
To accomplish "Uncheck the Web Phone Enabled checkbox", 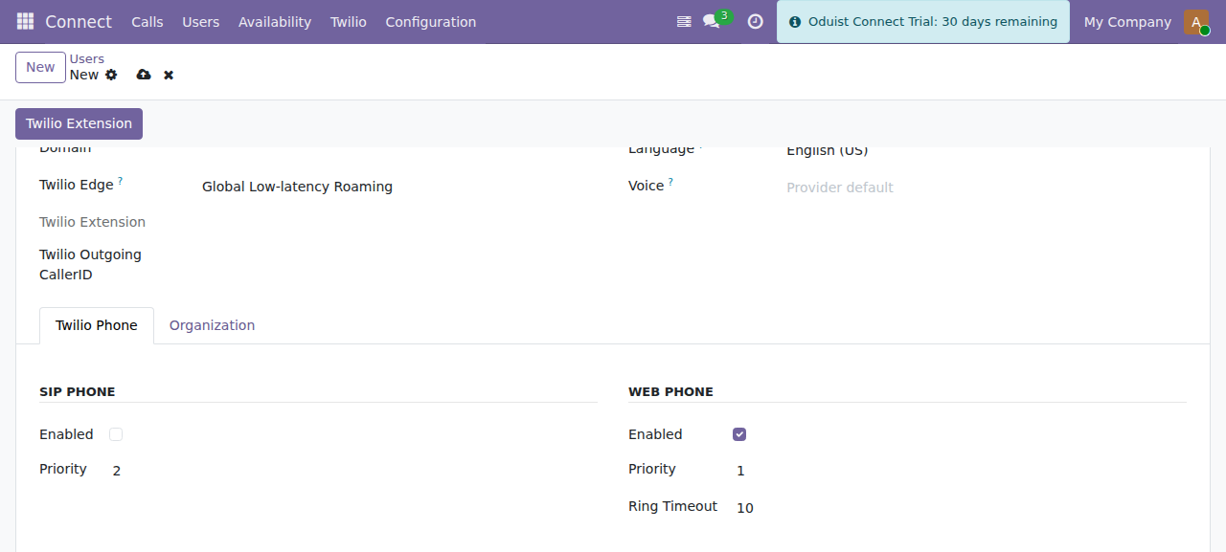I will click(739, 434).
